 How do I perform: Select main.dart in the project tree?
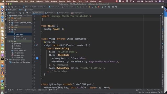pyautogui.click(x=19, y=34)
